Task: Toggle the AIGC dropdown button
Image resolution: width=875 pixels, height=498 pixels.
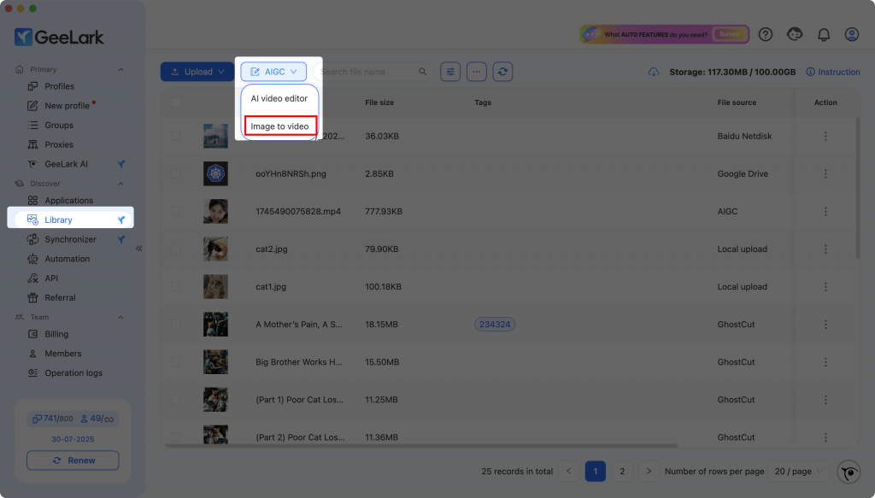Action: click(x=273, y=72)
